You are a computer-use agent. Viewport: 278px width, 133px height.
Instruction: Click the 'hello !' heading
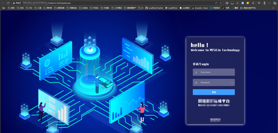(x=199, y=45)
